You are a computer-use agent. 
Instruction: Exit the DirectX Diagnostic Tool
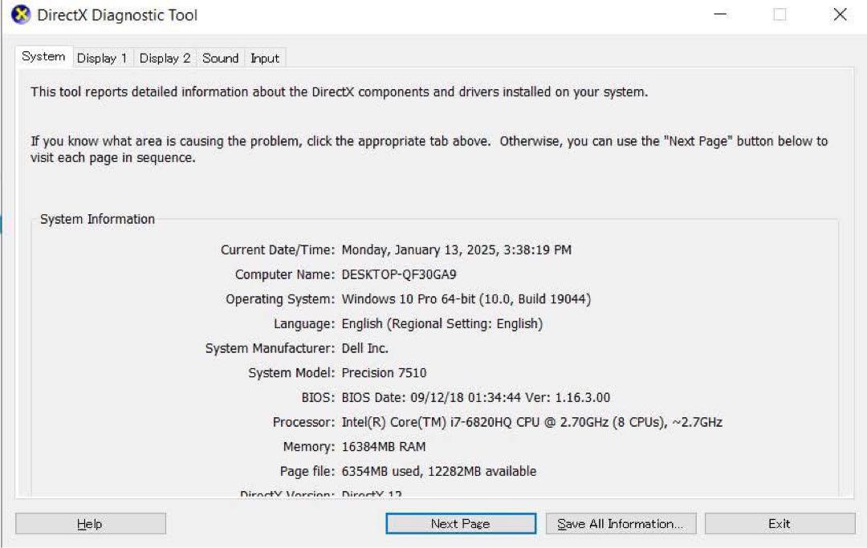coord(779,524)
